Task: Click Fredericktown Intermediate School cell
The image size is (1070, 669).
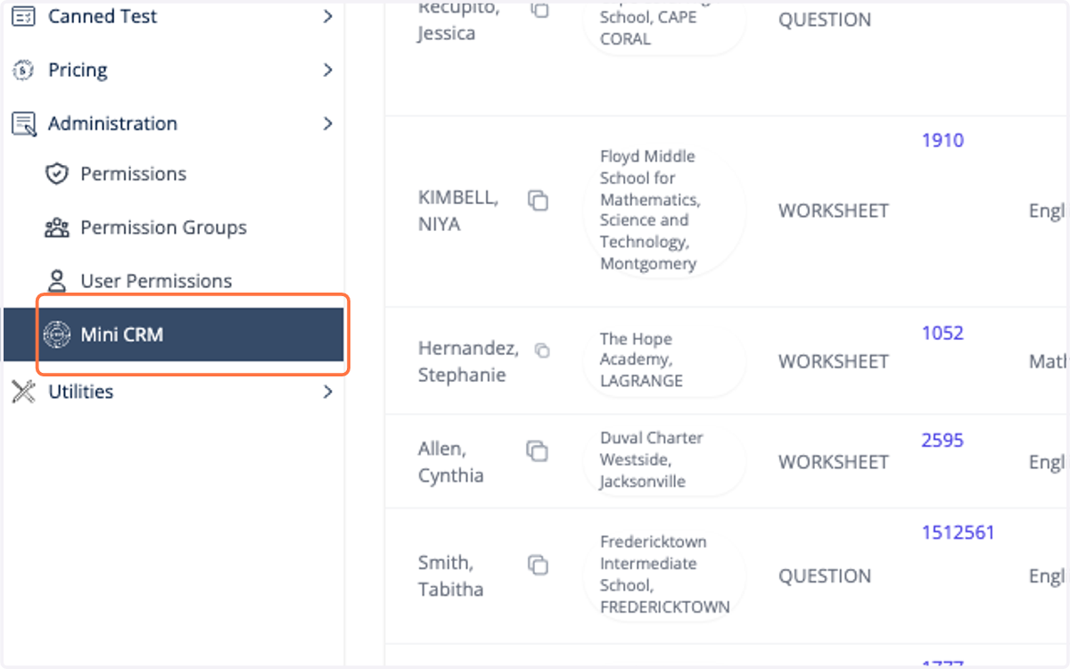Action: click(664, 574)
